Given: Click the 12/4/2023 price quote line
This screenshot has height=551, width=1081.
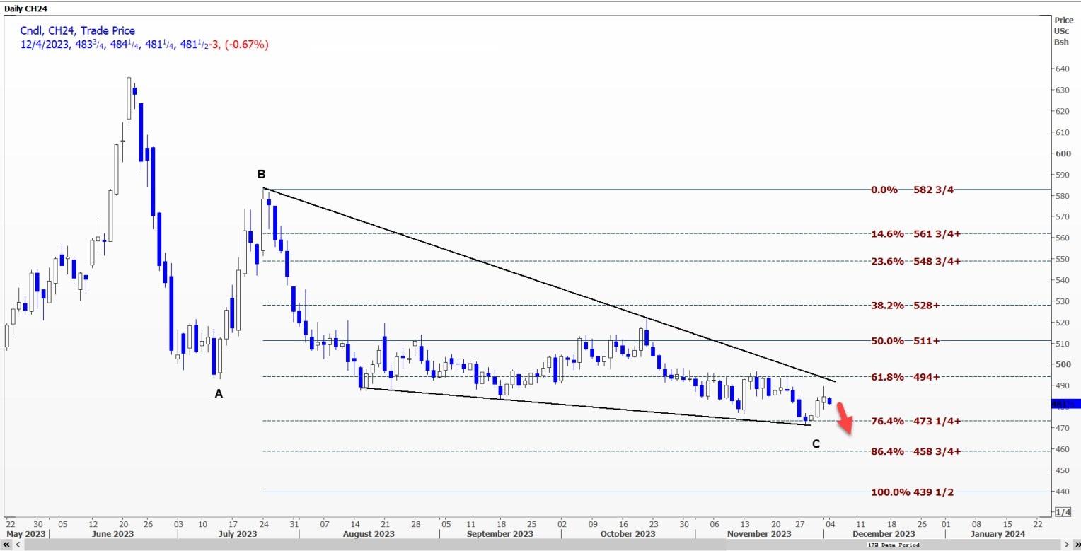Looking at the screenshot, I should 144,45.
